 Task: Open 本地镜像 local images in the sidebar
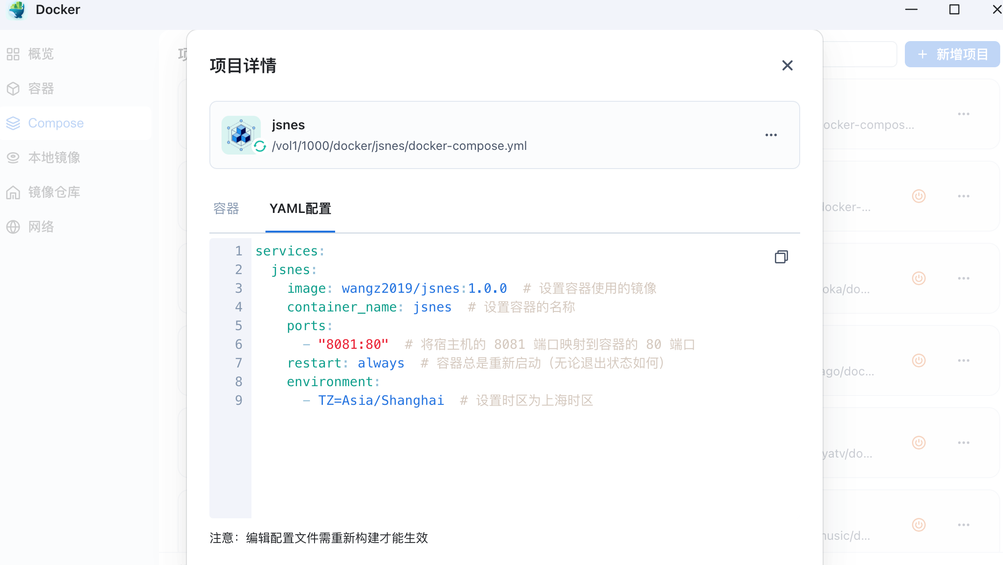(x=54, y=158)
